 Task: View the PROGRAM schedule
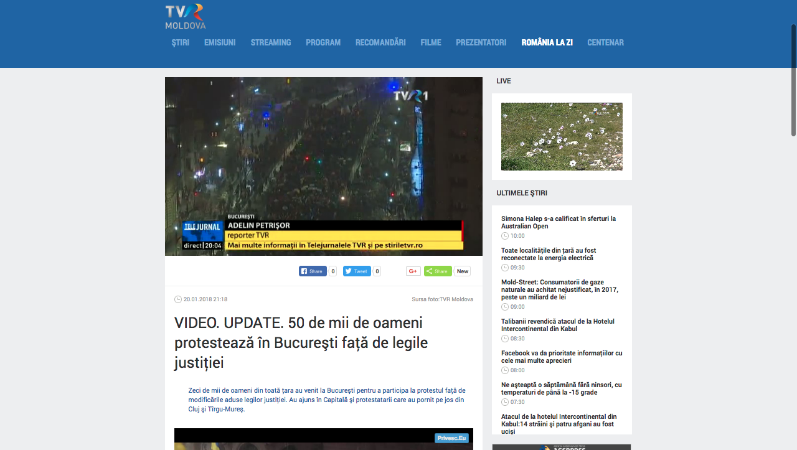pyautogui.click(x=323, y=43)
